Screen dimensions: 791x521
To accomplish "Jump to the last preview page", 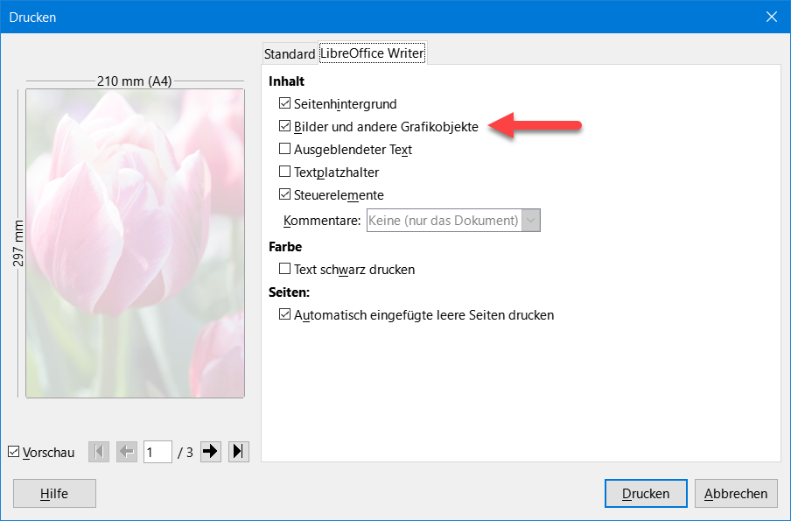I will [x=239, y=452].
